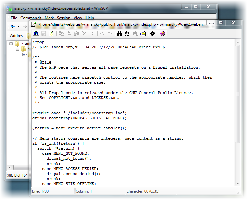Close the index.php editor window
247x199 pixels.
point(233,23)
